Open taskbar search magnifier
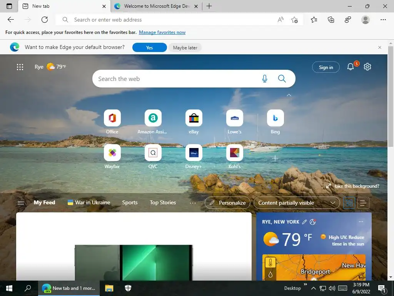 28,288
